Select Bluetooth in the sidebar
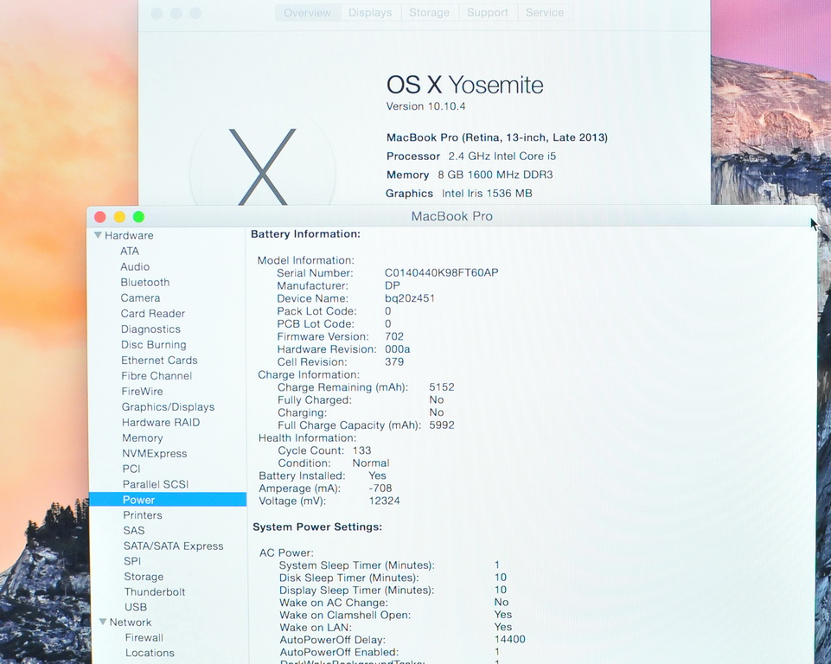831x664 pixels. click(x=144, y=283)
